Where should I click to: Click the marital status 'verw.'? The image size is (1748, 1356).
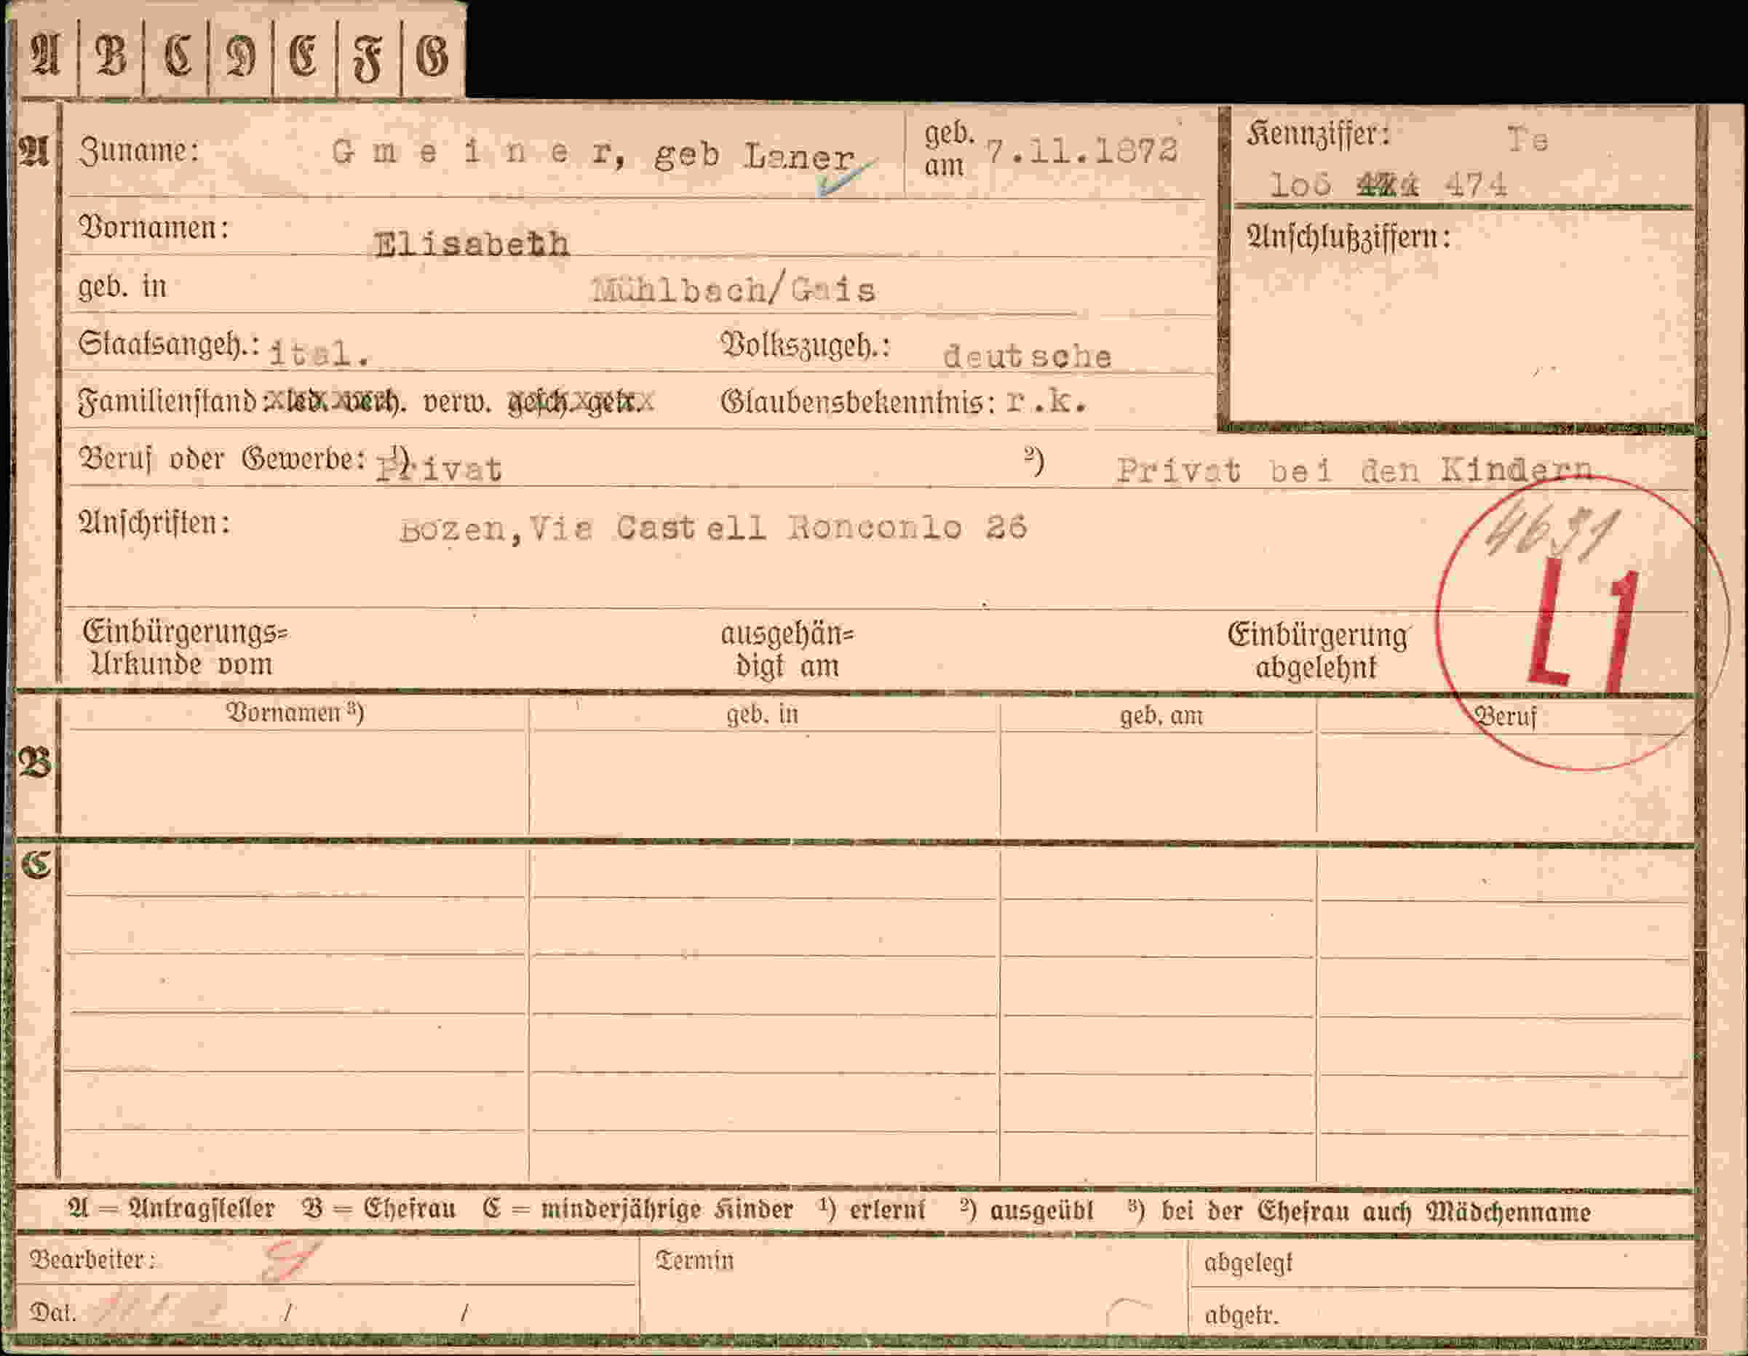[456, 402]
